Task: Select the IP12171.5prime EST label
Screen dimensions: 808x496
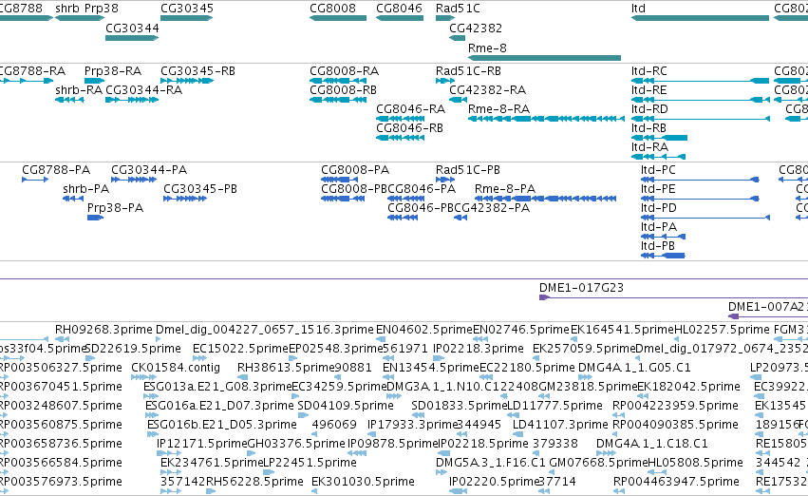Action: (202, 444)
